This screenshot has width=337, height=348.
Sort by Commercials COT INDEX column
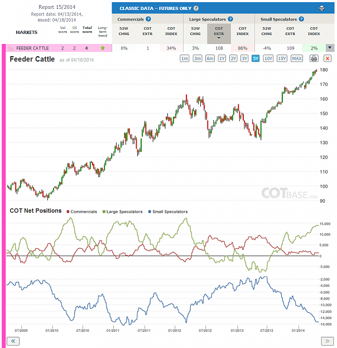171,31
